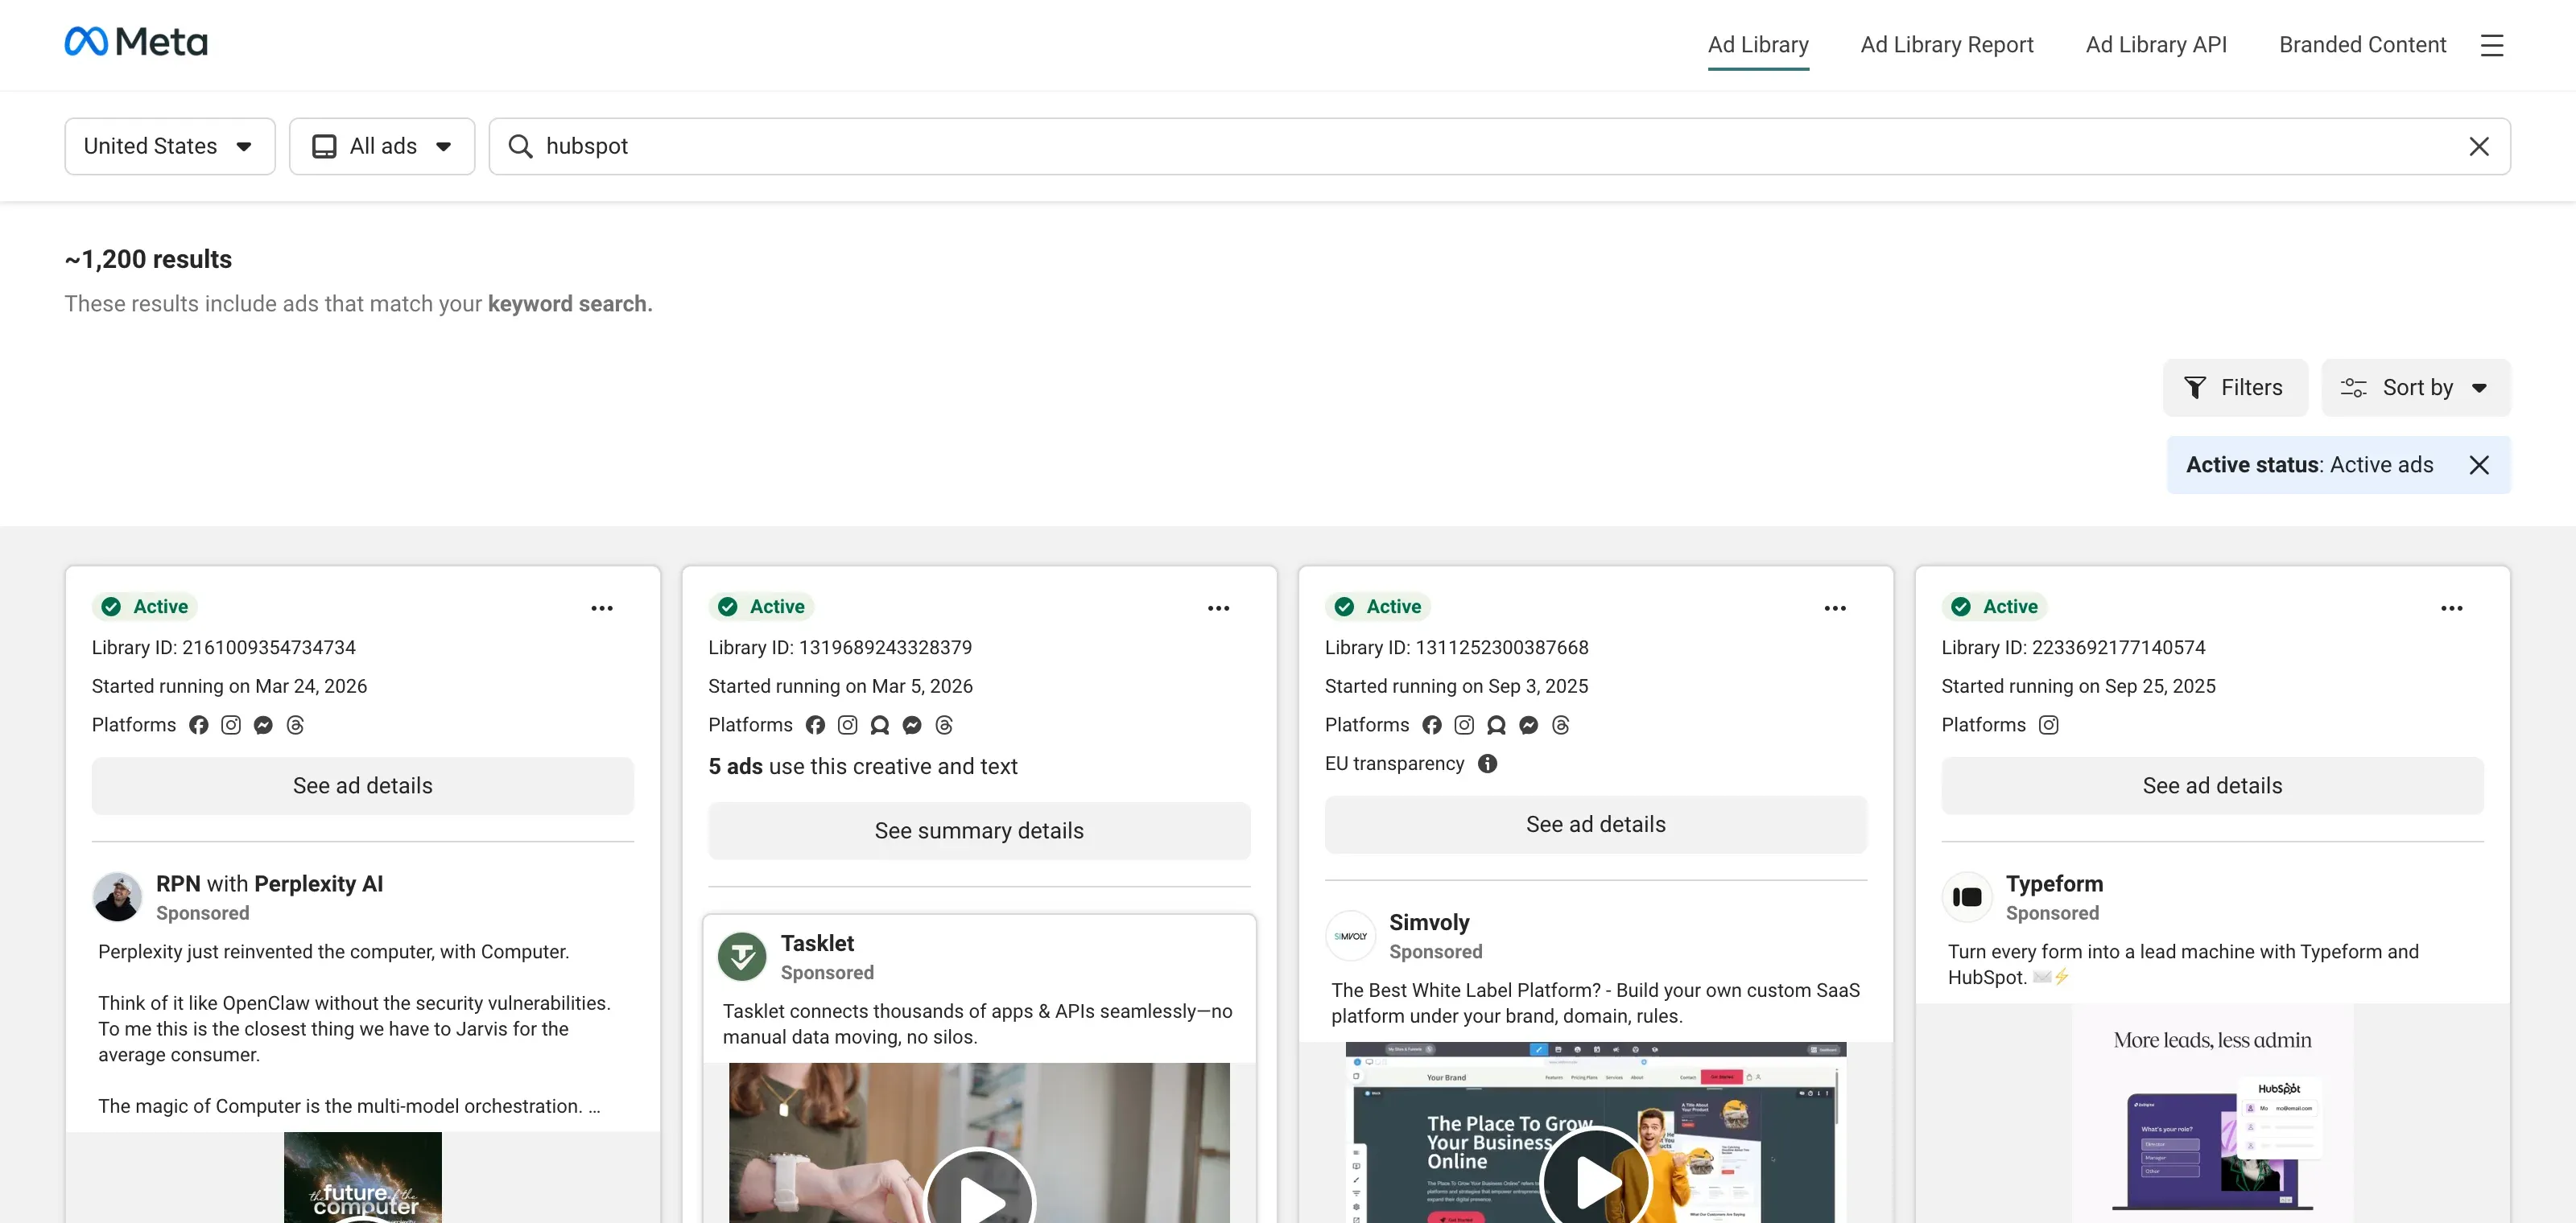Open the options menu on RPN's ad card

pyautogui.click(x=603, y=607)
